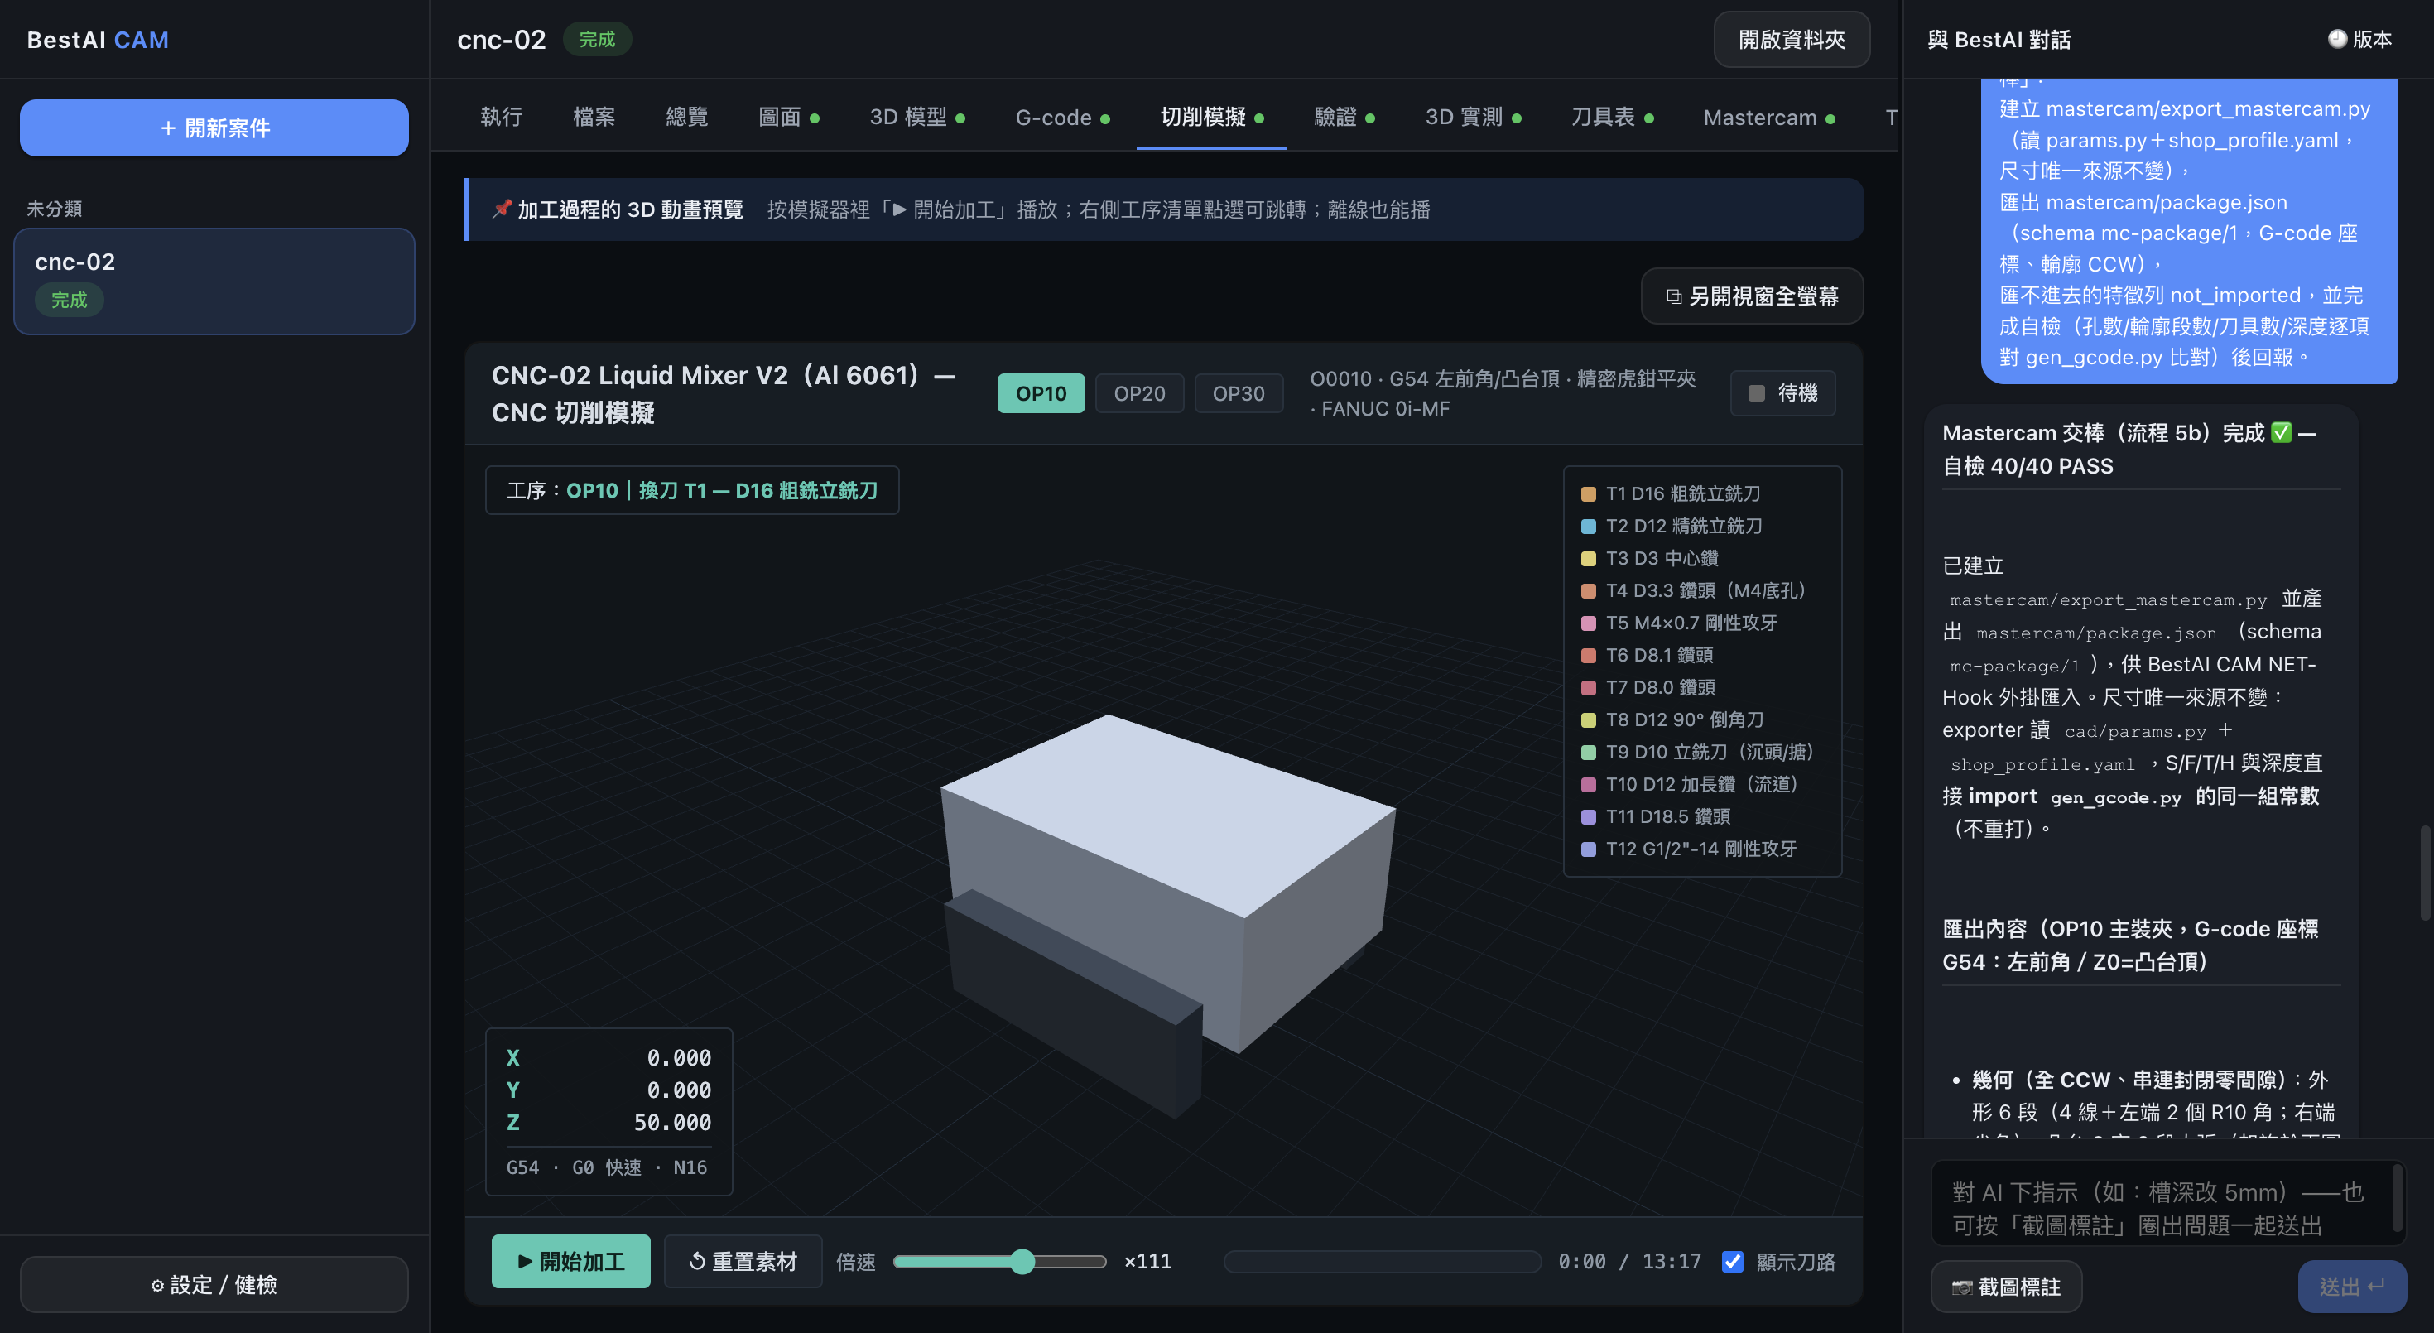The image size is (2434, 1333).
Task: Switch to the 圖面 tab
Action: [x=788, y=117]
